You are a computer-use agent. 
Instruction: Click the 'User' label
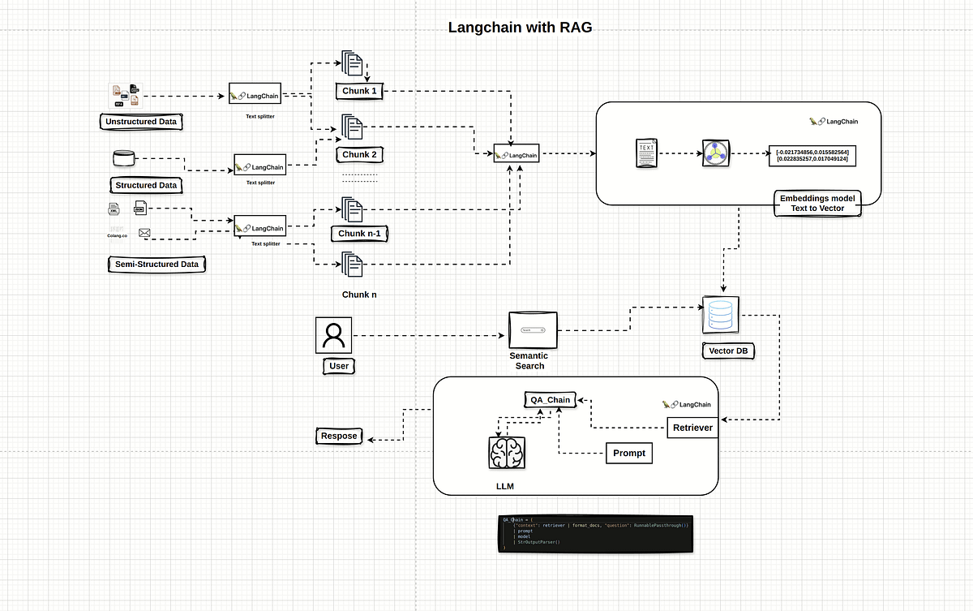[x=339, y=366]
